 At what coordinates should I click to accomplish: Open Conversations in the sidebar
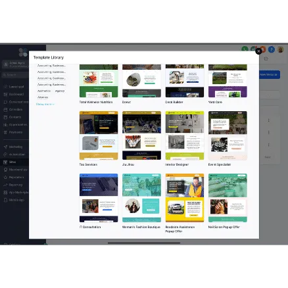pos(15,102)
